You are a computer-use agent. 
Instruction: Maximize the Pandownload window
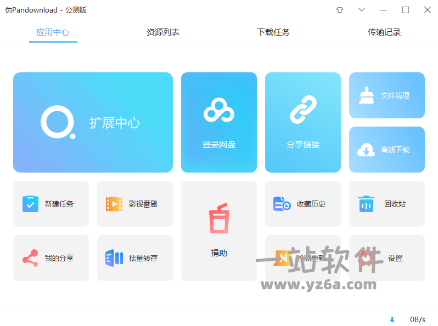(x=405, y=10)
